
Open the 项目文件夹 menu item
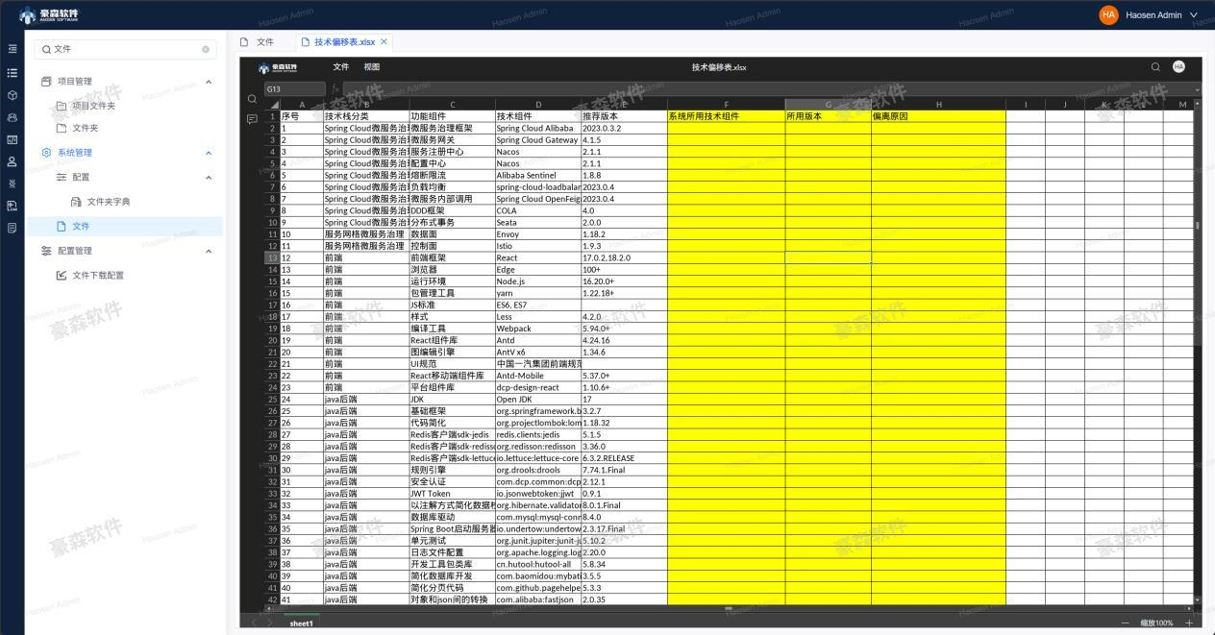pyautogui.click(x=125, y=106)
